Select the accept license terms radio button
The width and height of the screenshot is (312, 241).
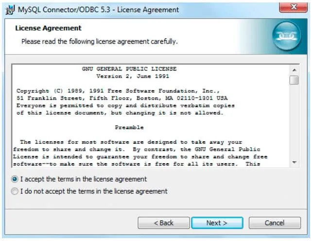(15, 179)
